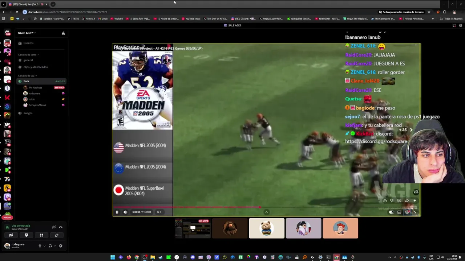The height and width of the screenshot is (261, 465).
Task: Select the teddy bear avatar participant tile
Action: [x=267, y=228]
